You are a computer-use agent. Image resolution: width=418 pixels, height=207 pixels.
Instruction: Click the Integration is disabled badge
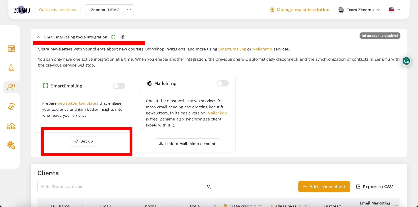[x=380, y=36]
